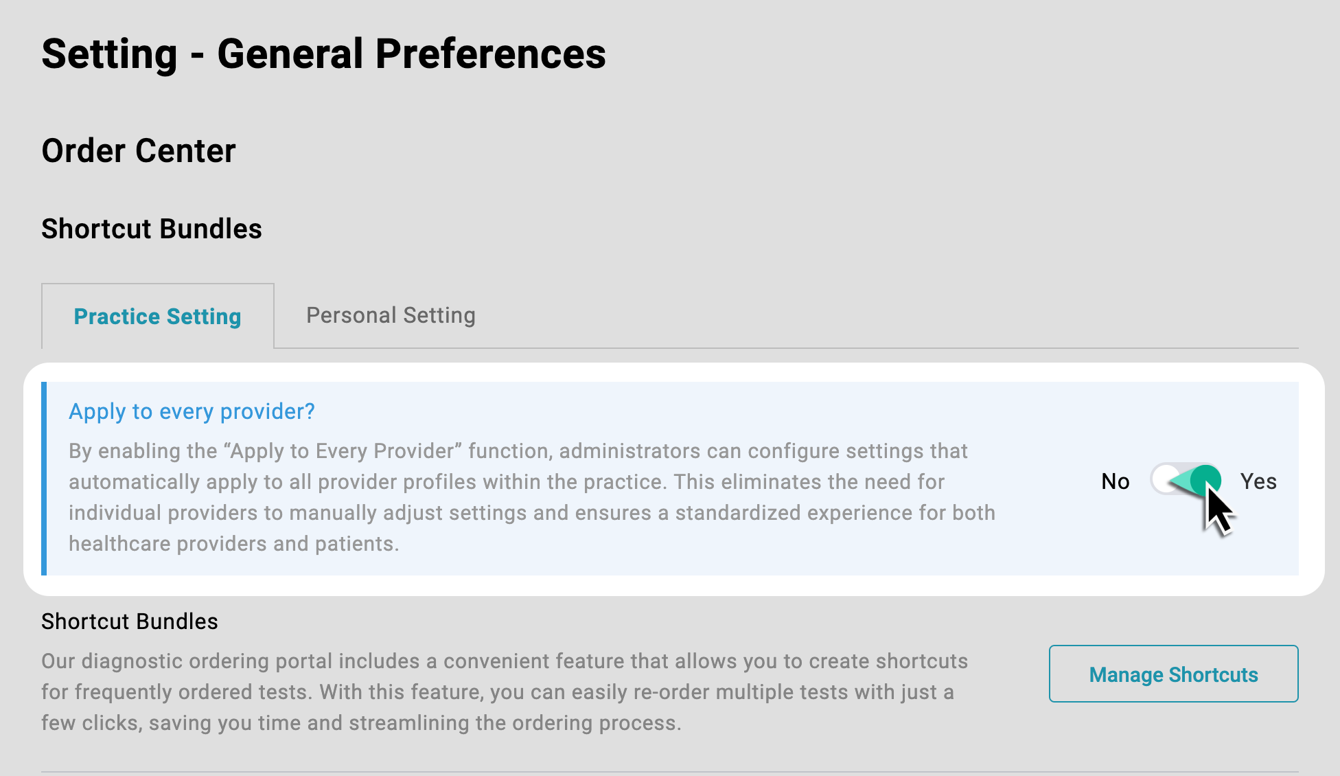Click 'standardized experience' text in the info box
The height and width of the screenshot is (776, 1340).
800,513
